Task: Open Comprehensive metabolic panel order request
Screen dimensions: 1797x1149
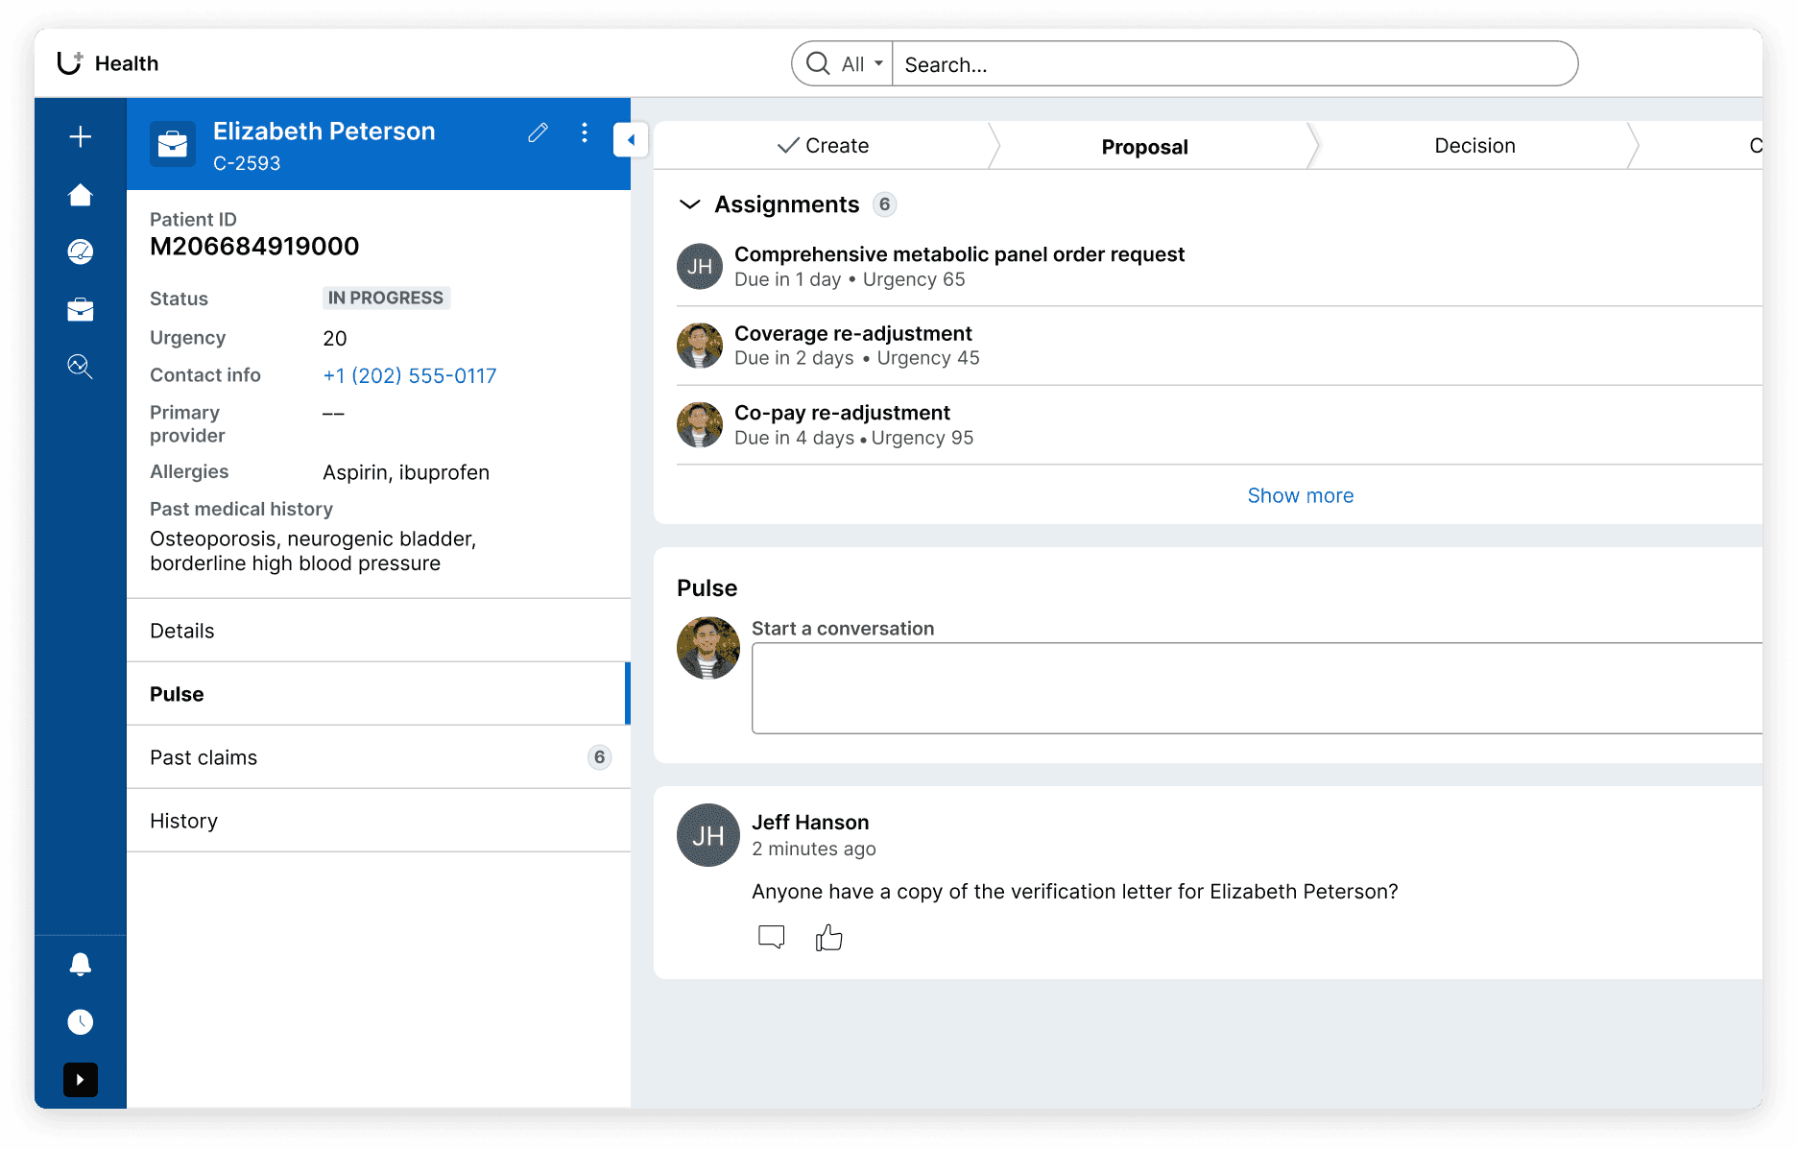Action: tap(959, 254)
